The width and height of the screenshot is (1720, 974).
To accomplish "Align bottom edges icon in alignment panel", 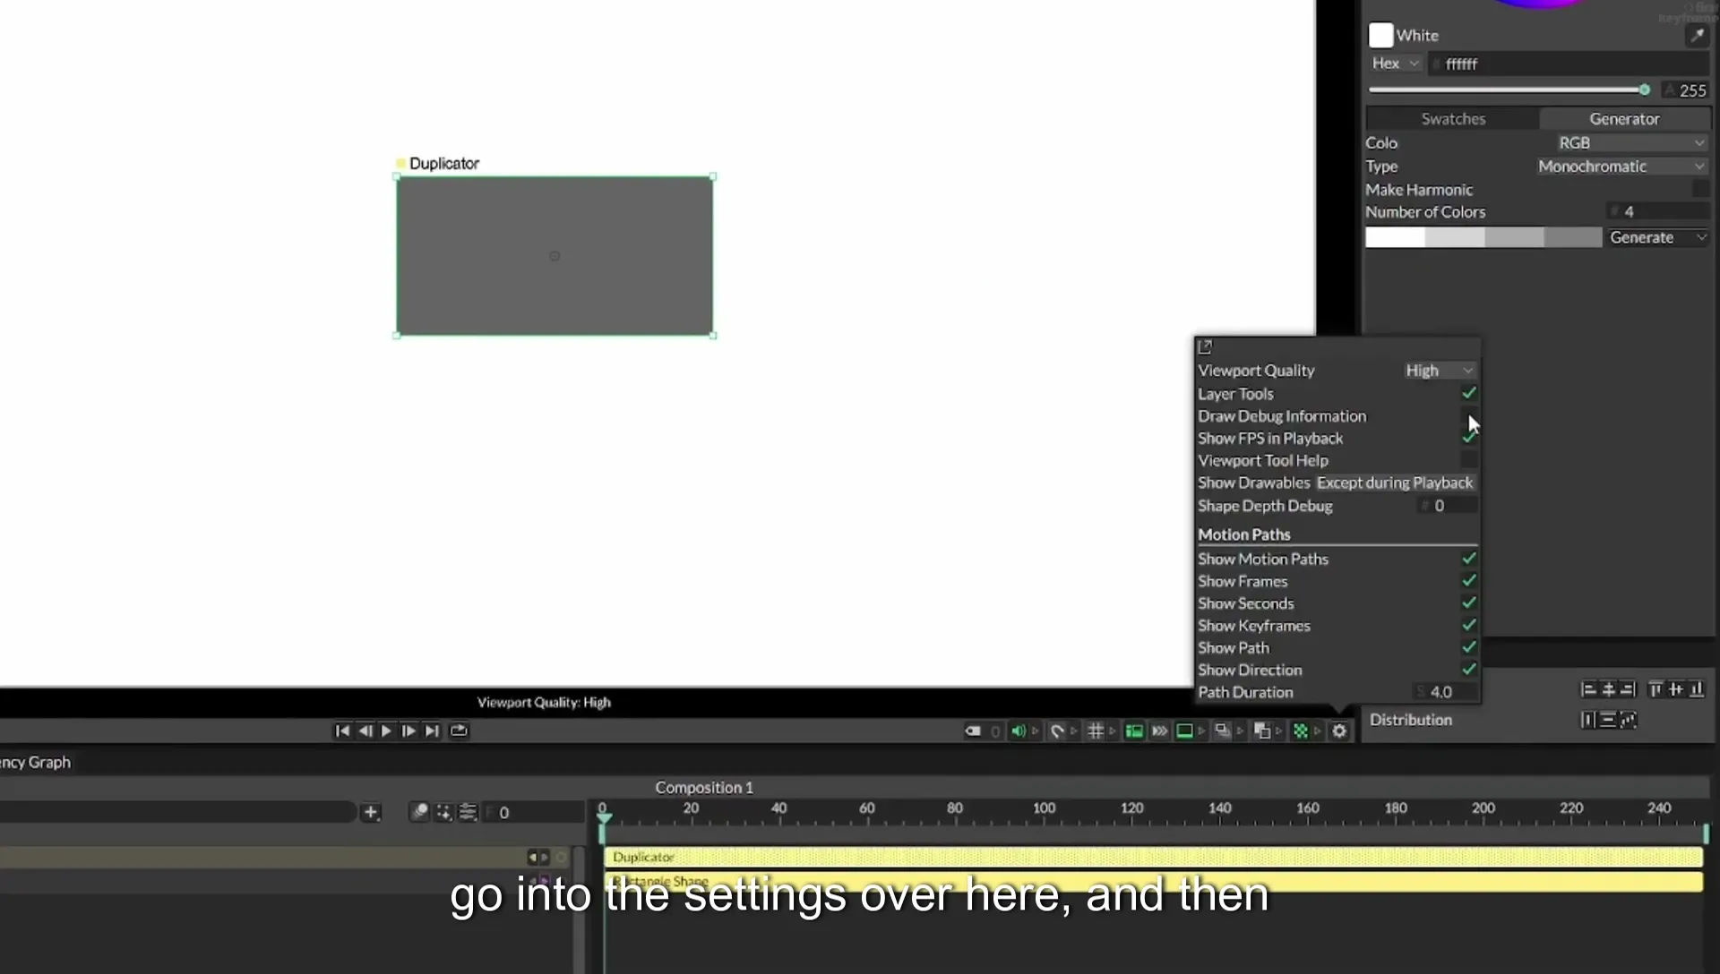I will tap(1696, 689).
